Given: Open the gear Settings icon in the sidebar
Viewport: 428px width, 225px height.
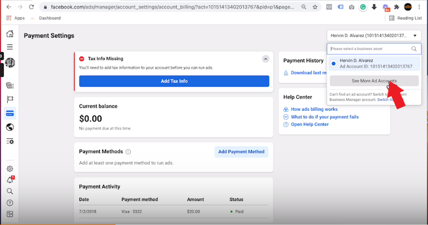Looking at the screenshot, I should pyautogui.click(x=10, y=169).
